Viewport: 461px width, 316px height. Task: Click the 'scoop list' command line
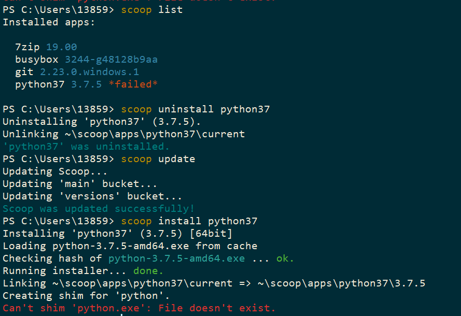click(93, 10)
